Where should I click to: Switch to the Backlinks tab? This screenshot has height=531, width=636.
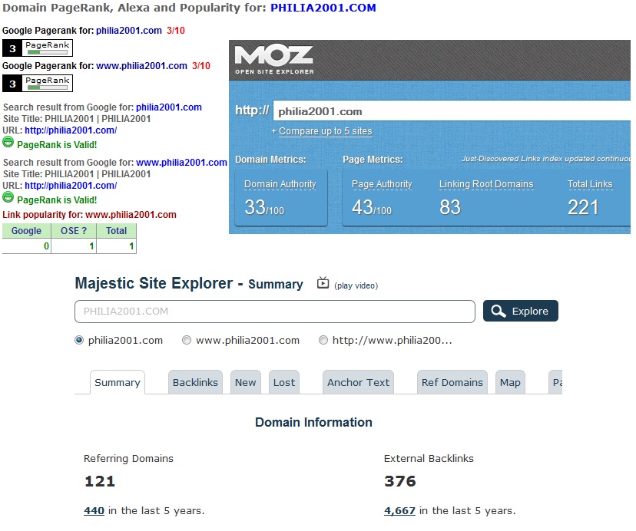tap(195, 382)
